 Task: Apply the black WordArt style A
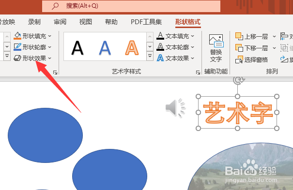click(77, 48)
